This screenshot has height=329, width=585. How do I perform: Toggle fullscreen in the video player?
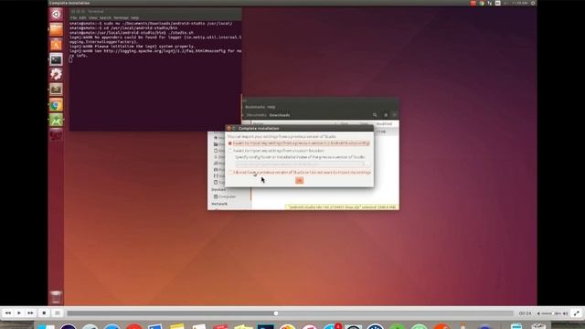click(577, 313)
